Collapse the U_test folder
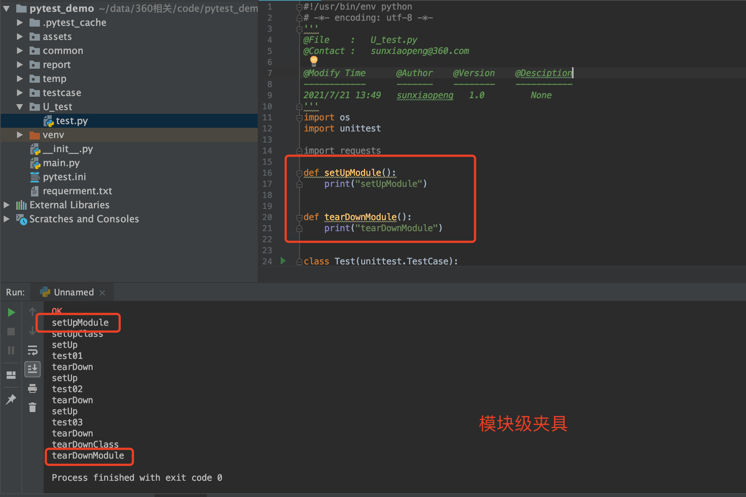 [20, 107]
